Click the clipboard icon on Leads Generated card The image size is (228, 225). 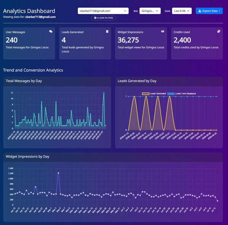pyautogui.click(x=107, y=32)
